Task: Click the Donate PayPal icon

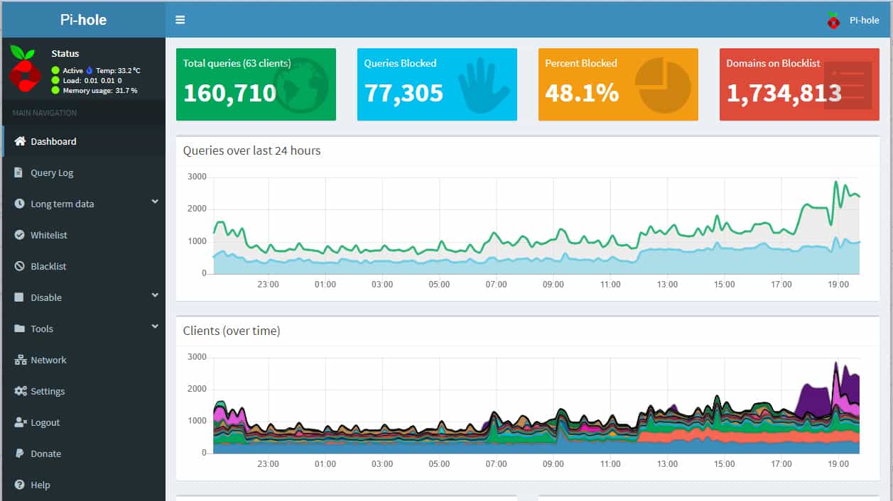Action: pyautogui.click(x=19, y=453)
